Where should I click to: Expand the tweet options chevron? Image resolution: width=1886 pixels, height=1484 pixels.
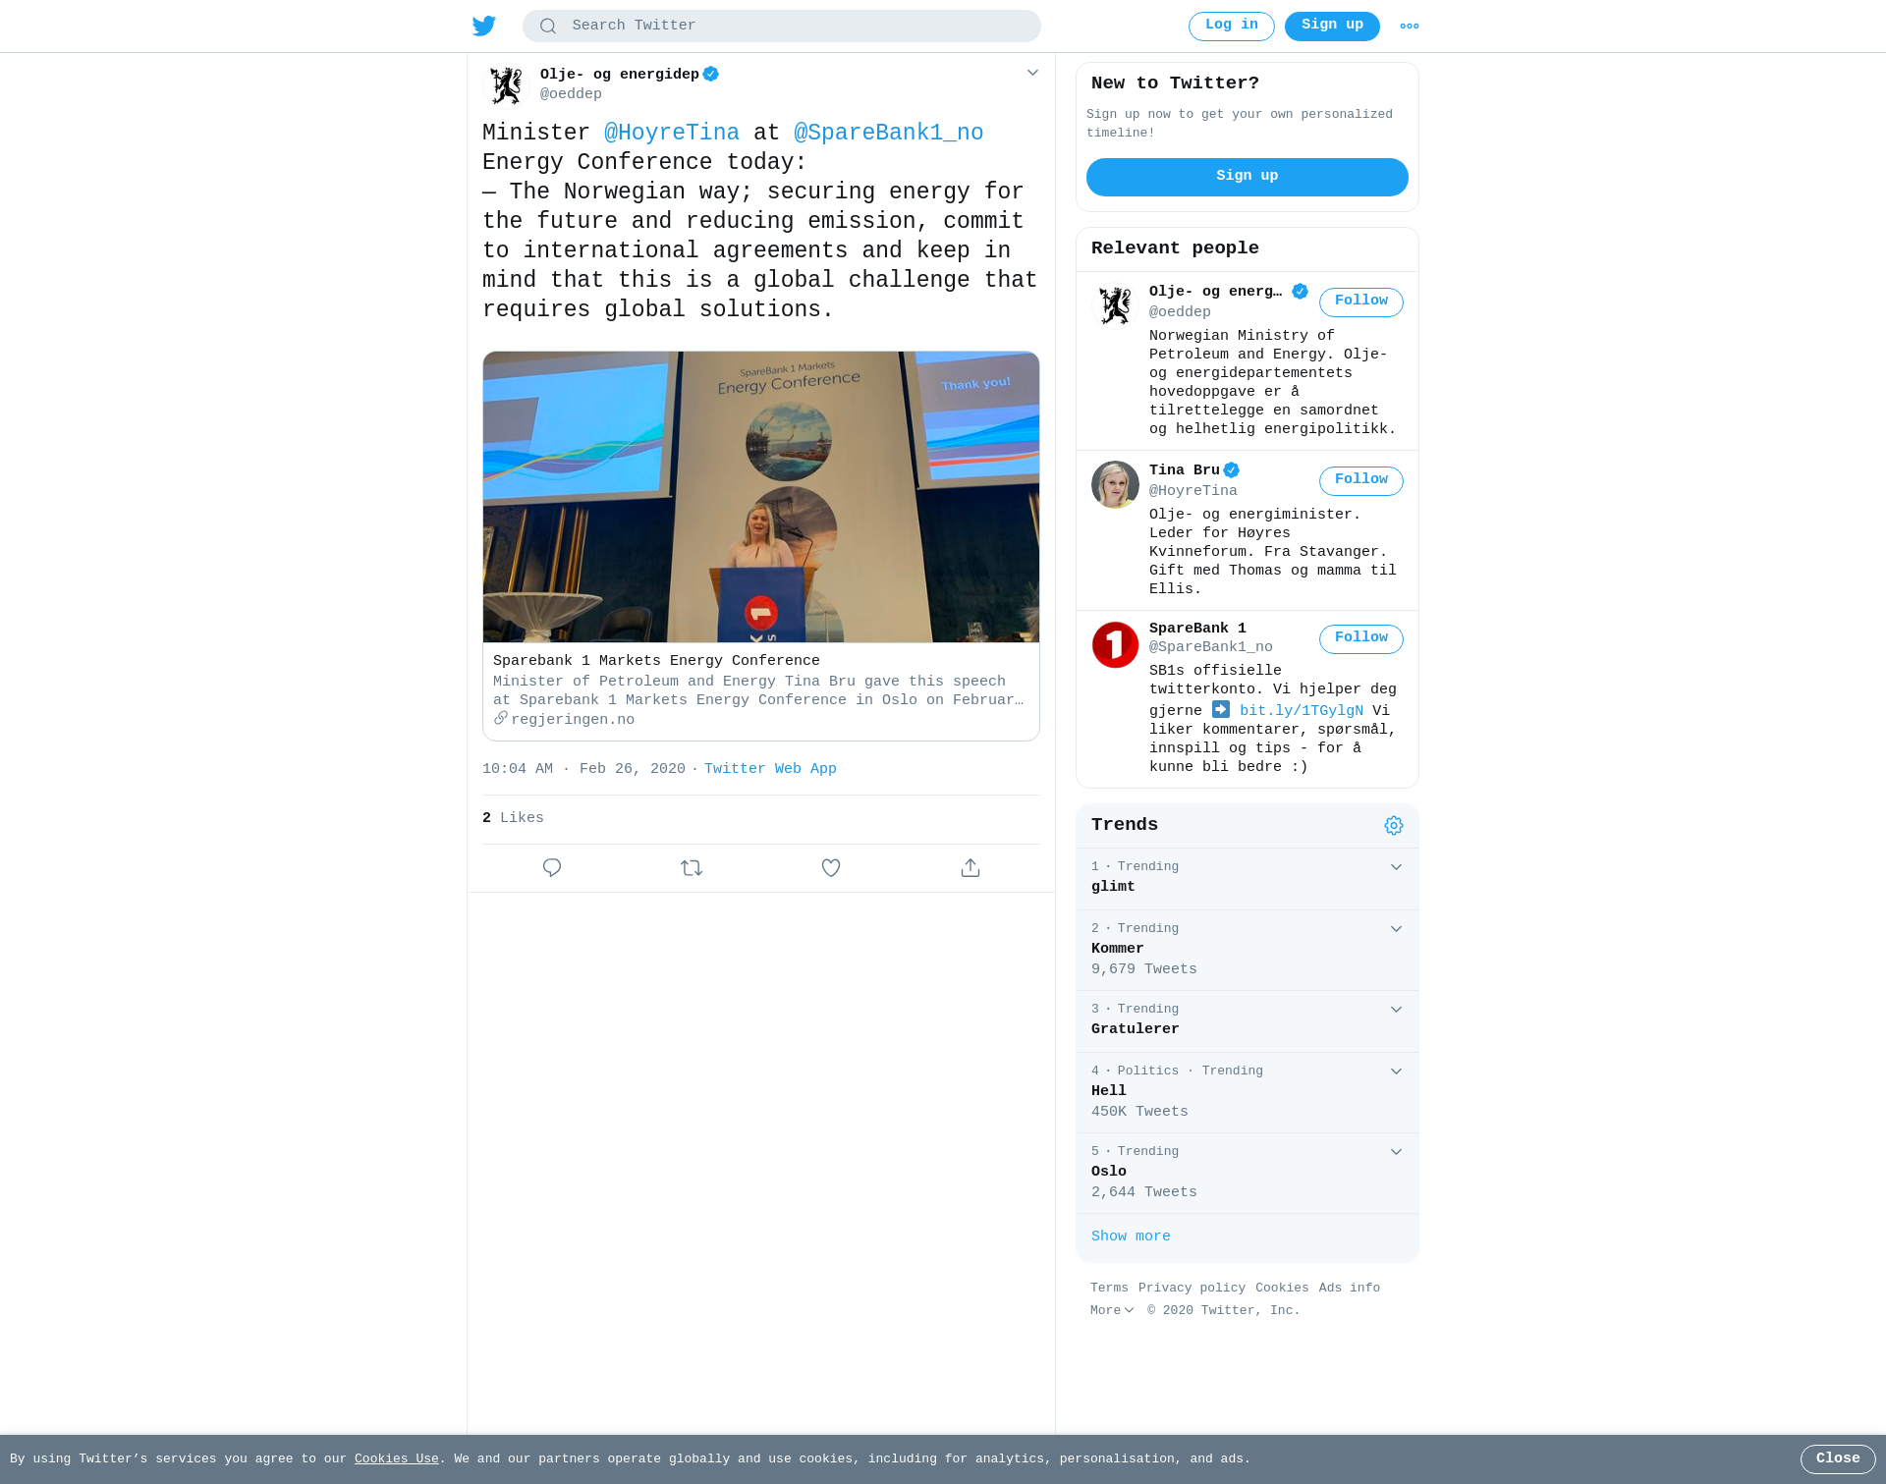[x=1032, y=74]
